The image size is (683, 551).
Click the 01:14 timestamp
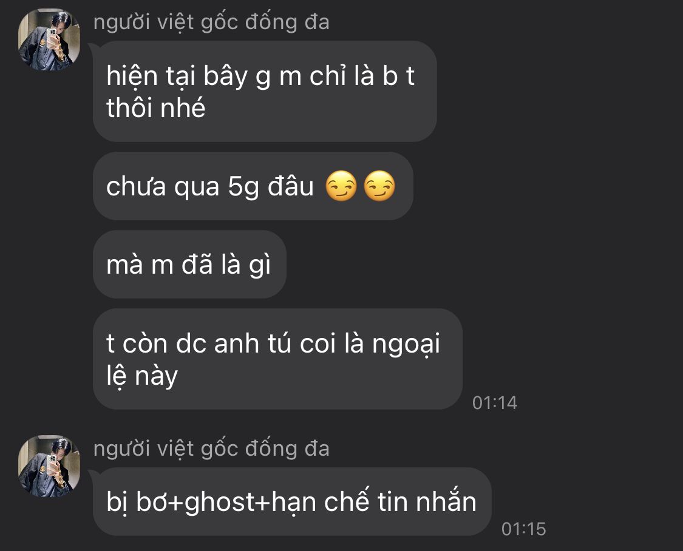[x=495, y=402]
